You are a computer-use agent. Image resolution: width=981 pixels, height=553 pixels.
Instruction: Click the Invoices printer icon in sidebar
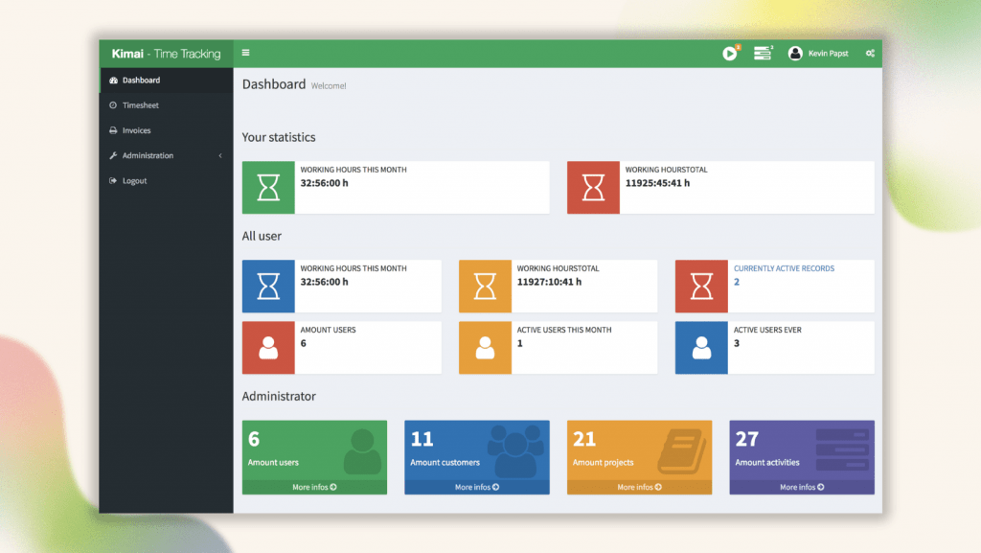[113, 130]
